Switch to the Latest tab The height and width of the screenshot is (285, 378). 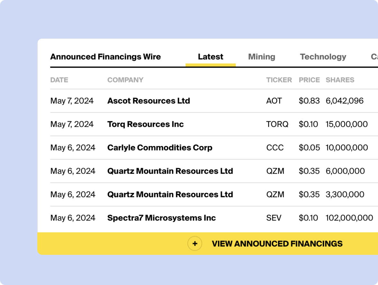(211, 57)
